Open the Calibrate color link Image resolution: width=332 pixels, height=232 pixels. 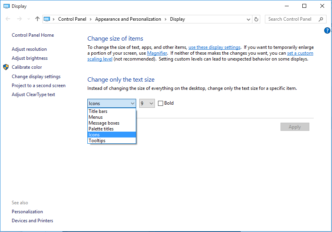click(27, 67)
